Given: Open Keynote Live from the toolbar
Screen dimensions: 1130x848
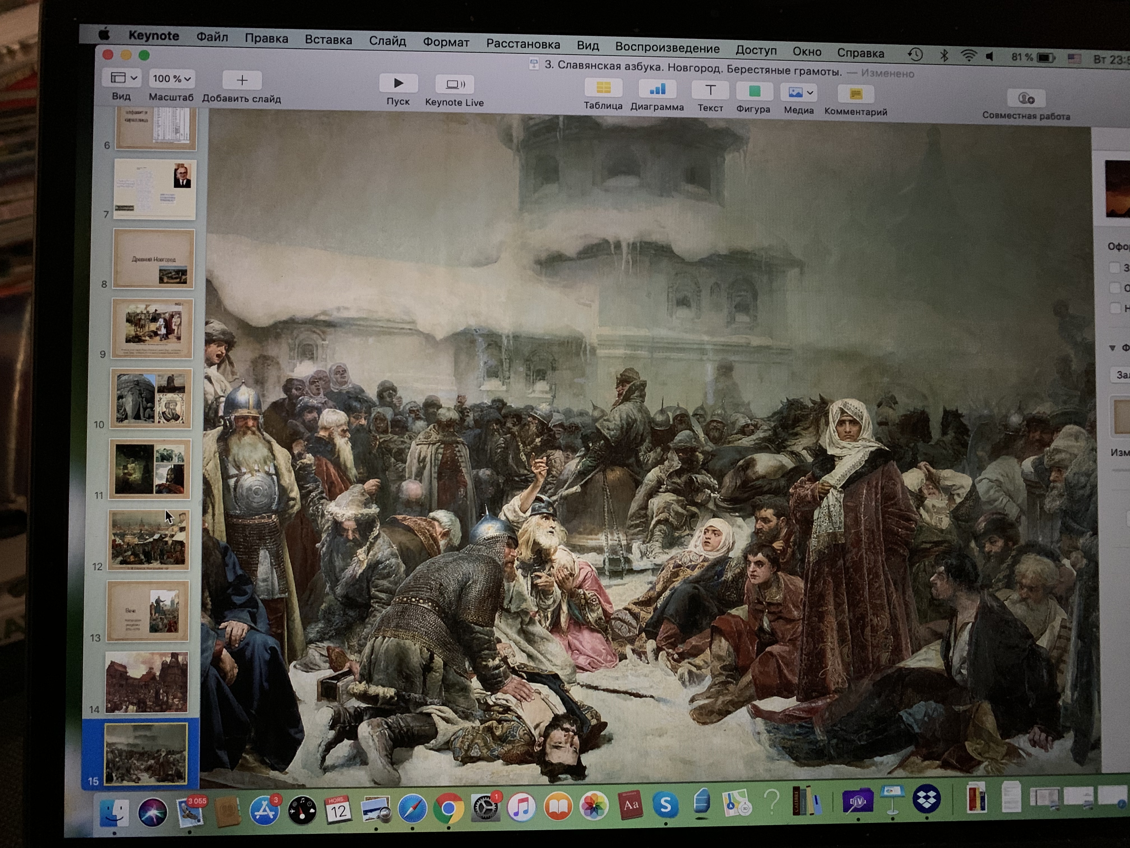Looking at the screenshot, I should coord(455,84).
